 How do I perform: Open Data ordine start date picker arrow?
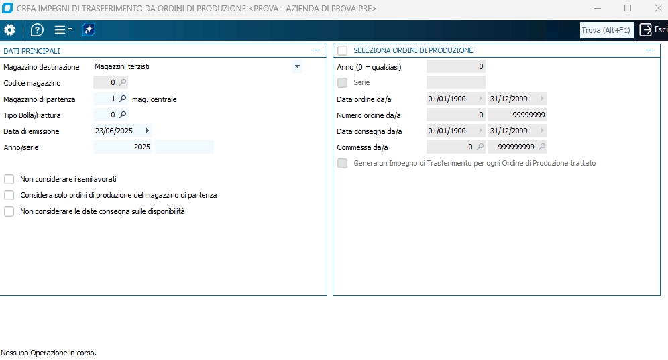coord(481,99)
